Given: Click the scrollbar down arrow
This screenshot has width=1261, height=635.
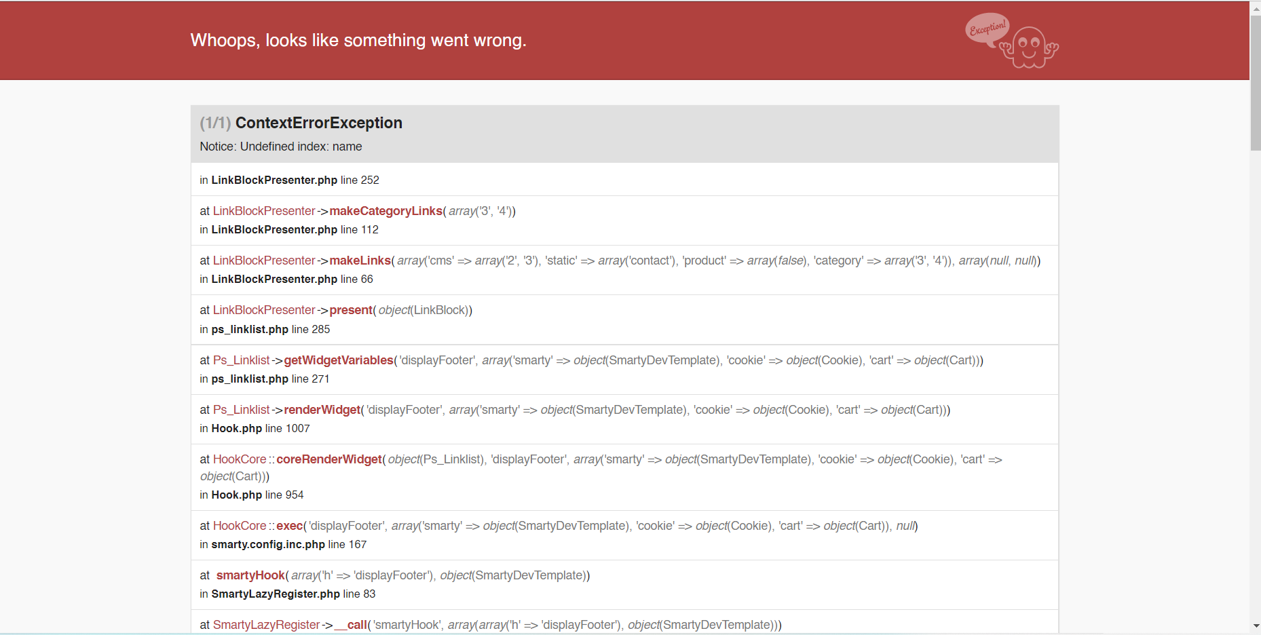Looking at the screenshot, I should click(1256, 626).
